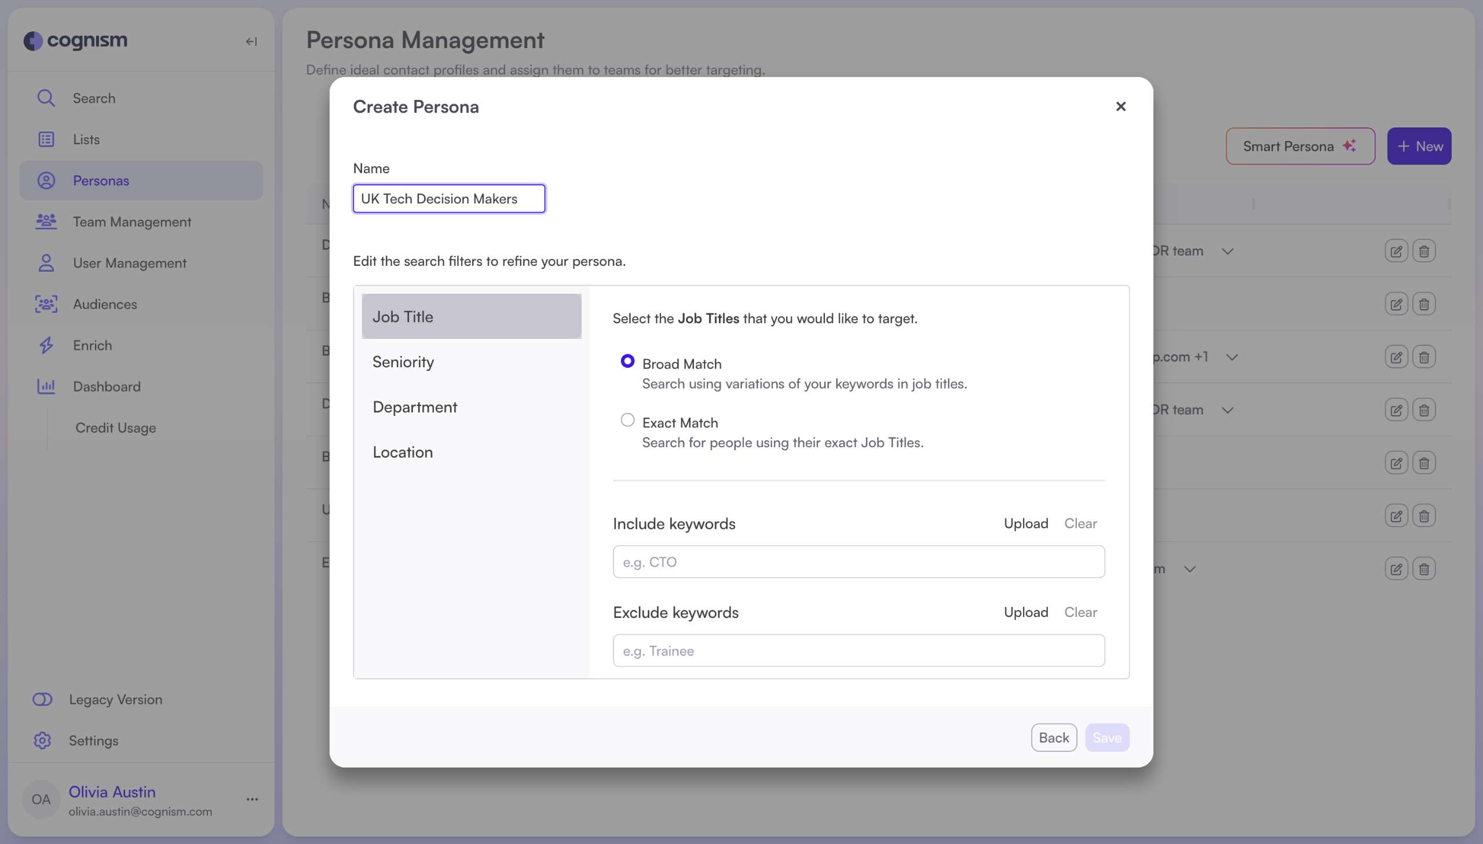Select the Exact Match radio option
The height and width of the screenshot is (844, 1483).
[x=627, y=419]
